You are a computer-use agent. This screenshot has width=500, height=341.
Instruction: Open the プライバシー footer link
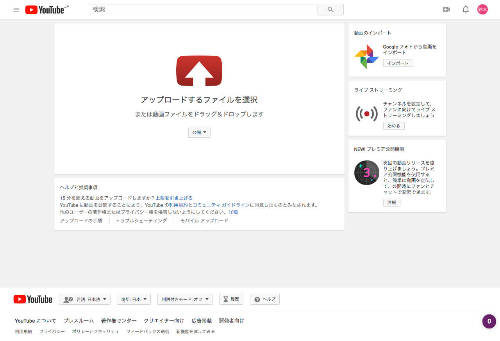(52, 332)
